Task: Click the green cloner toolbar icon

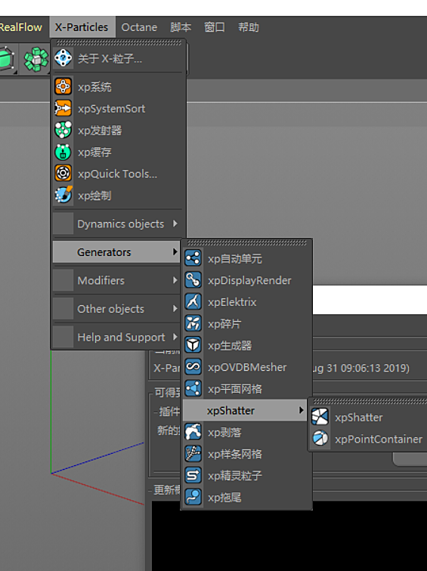Action: point(36,59)
